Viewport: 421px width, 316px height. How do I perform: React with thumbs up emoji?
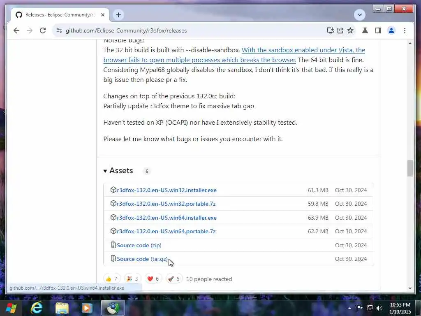tap(112, 279)
